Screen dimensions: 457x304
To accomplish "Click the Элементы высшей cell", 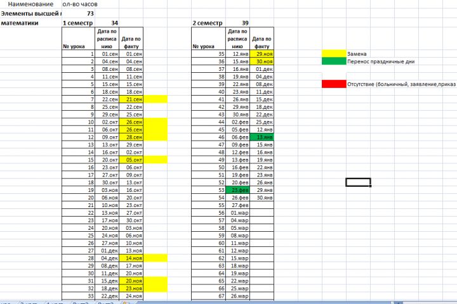I will tap(31, 13).
